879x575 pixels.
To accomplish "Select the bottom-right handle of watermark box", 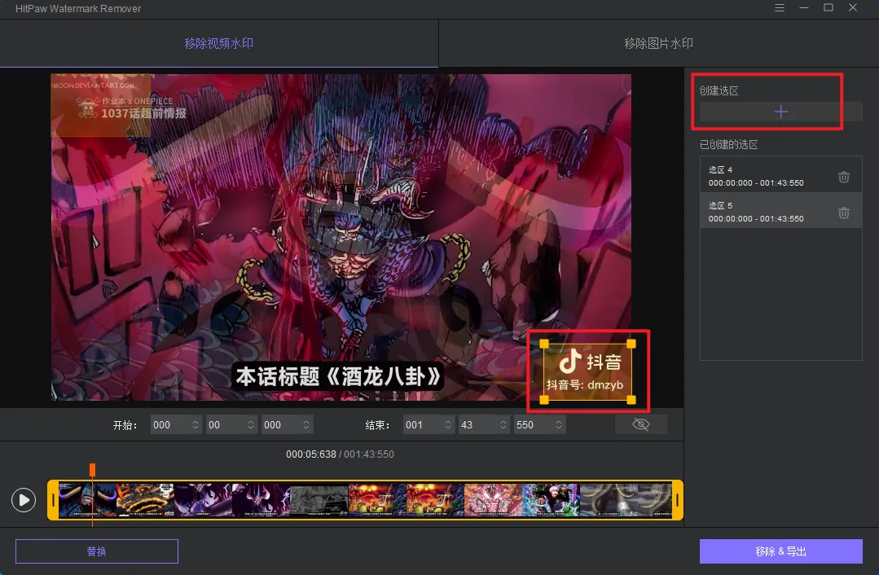I will click(x=631, y=399).
